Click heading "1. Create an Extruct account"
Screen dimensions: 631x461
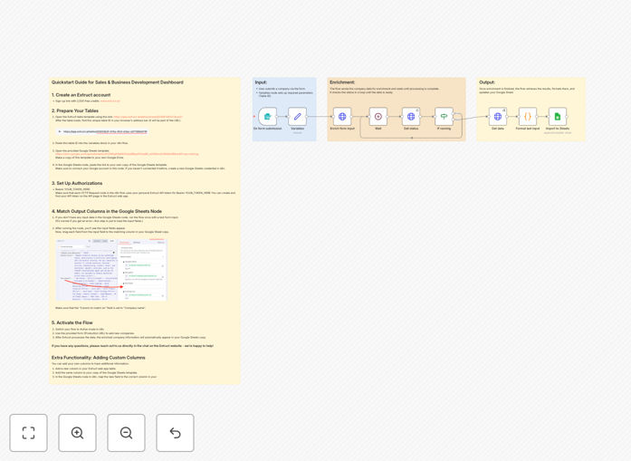pos(81,95)
